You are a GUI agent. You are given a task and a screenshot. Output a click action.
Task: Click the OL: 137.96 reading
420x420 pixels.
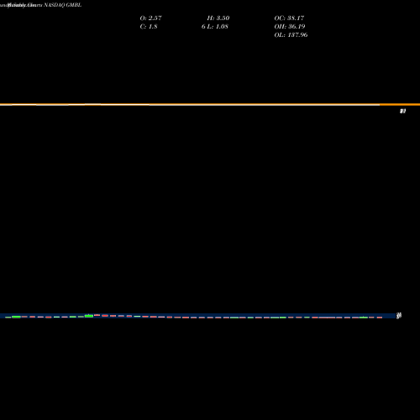coord(291,34)
